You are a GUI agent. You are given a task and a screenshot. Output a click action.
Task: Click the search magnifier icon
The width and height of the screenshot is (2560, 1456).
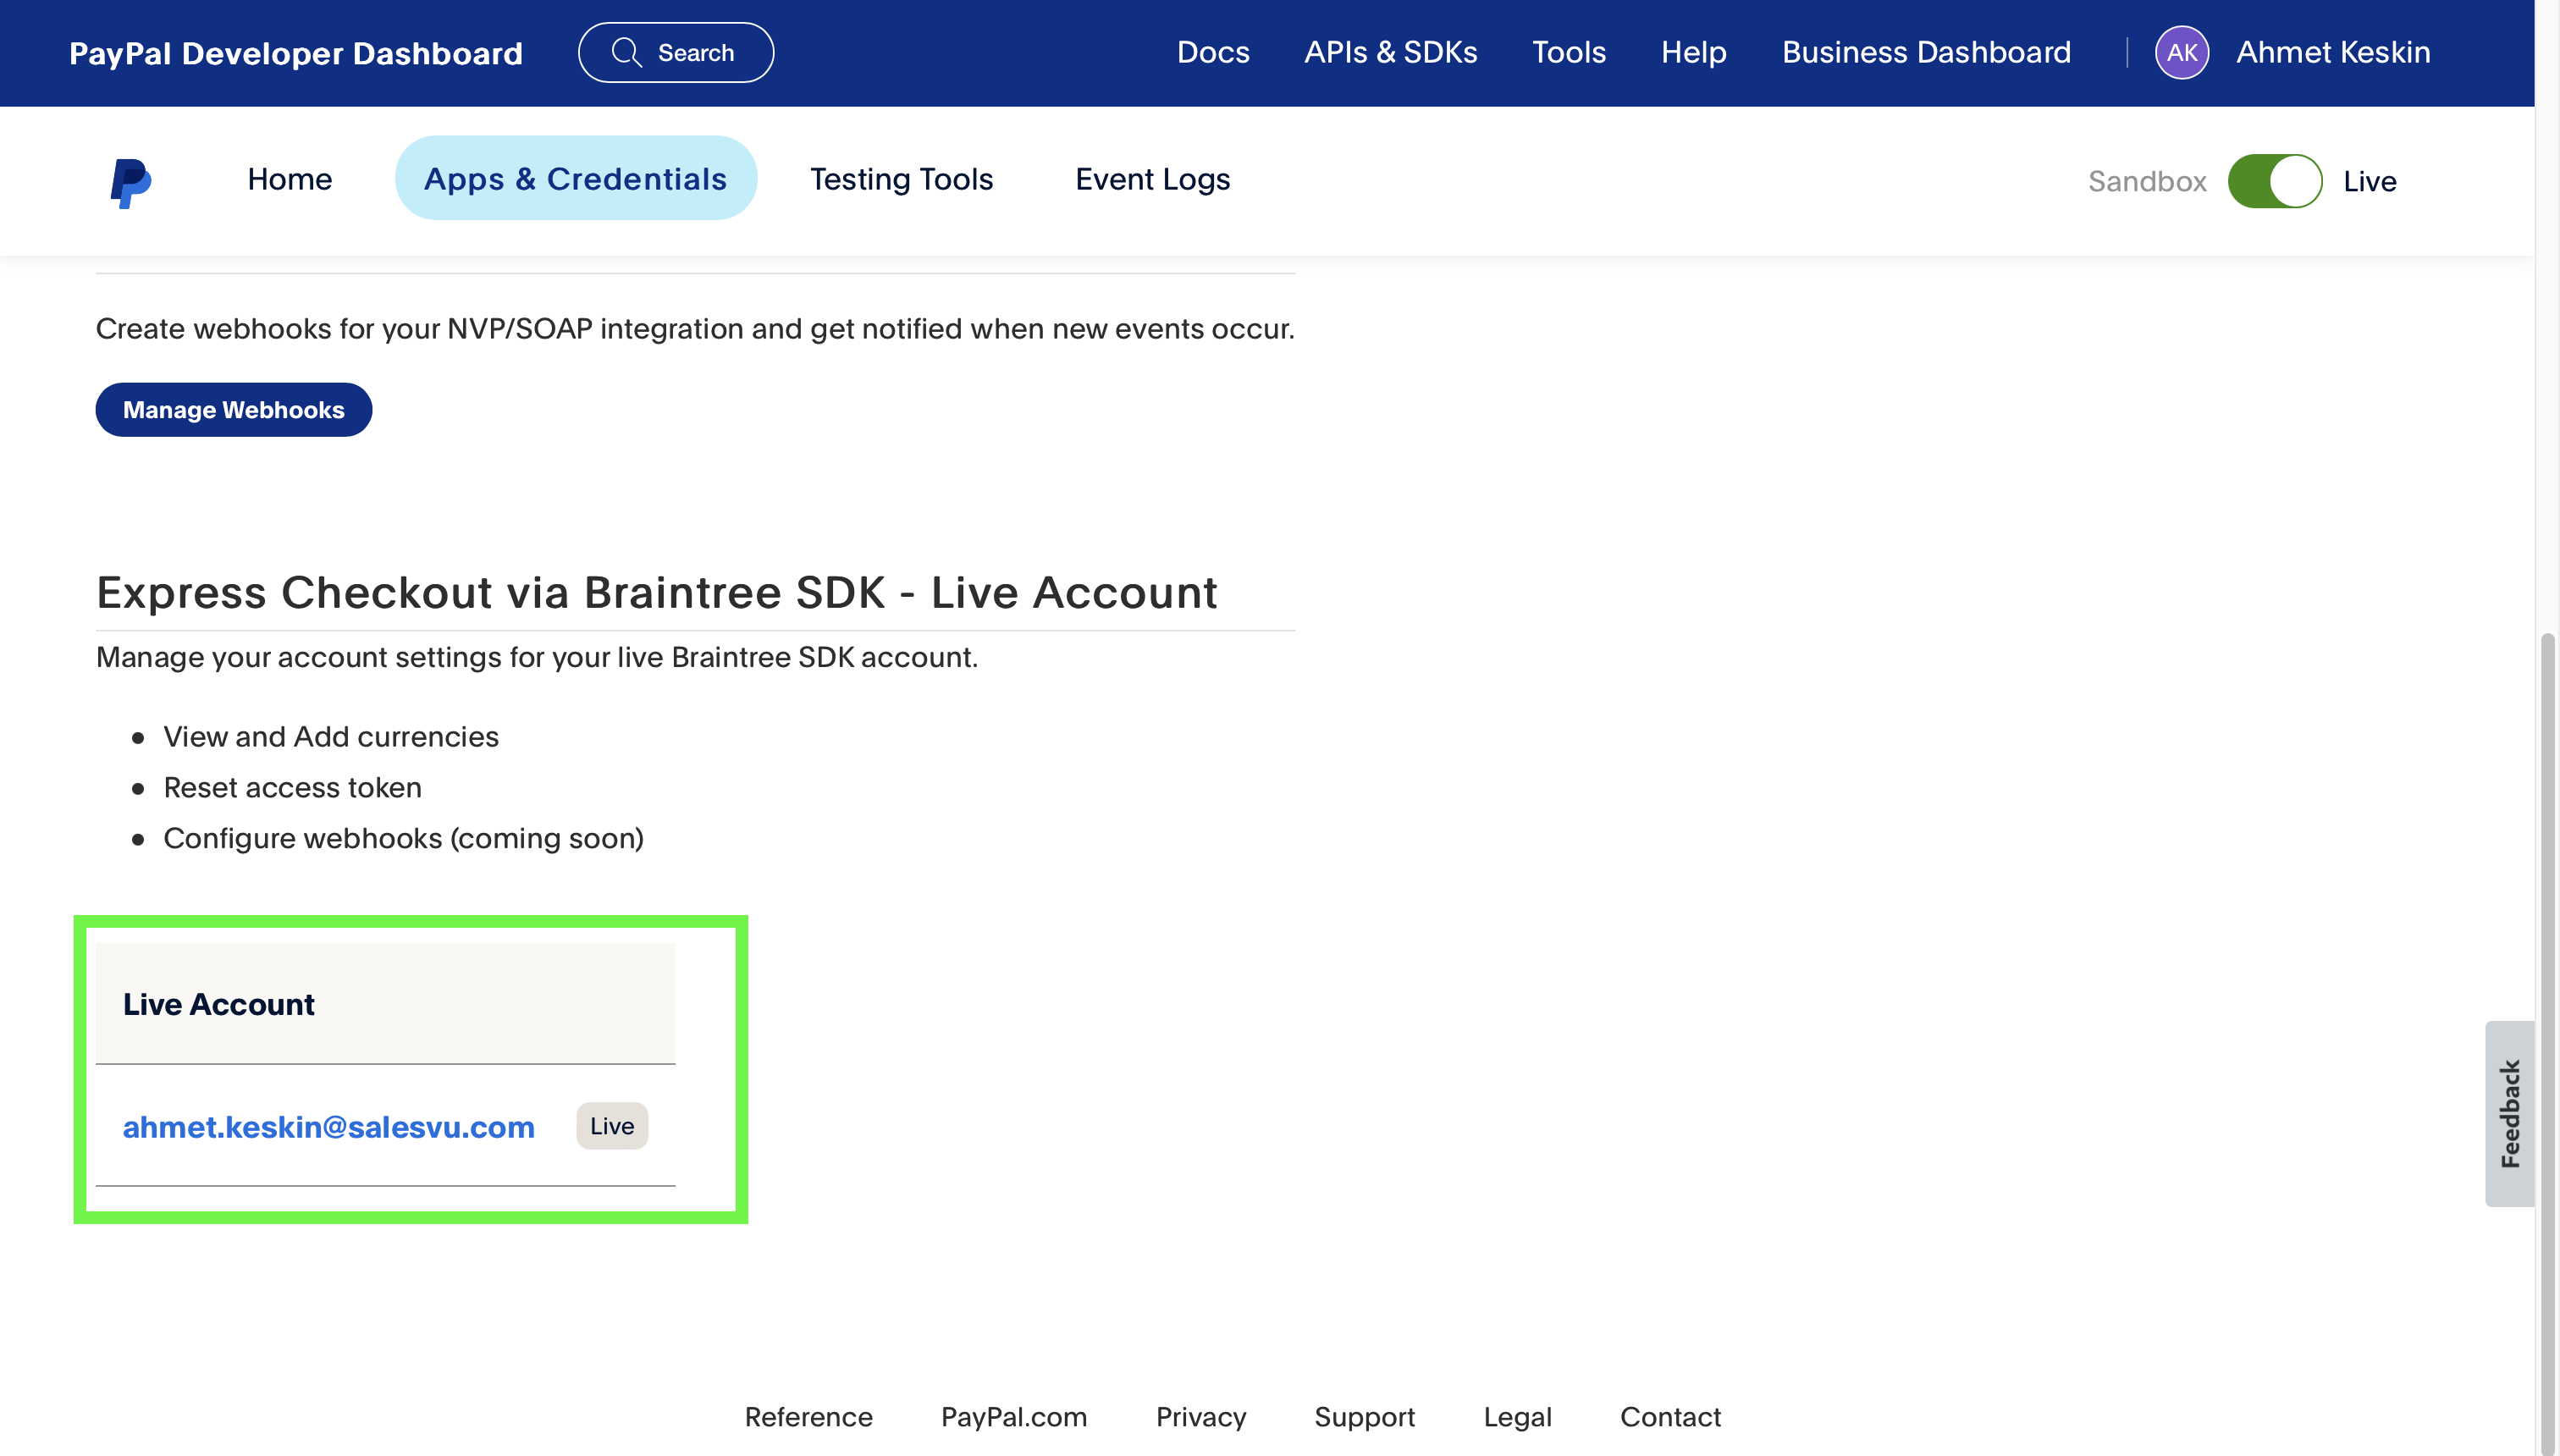(x=627, y=52)
